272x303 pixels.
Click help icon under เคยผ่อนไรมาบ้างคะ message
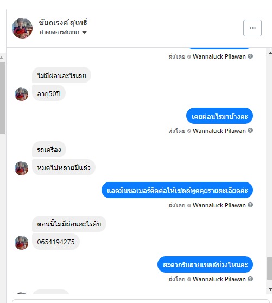[250, 130]
